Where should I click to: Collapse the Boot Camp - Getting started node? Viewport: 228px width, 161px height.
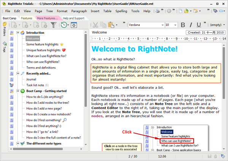click(x=18, y=91)
